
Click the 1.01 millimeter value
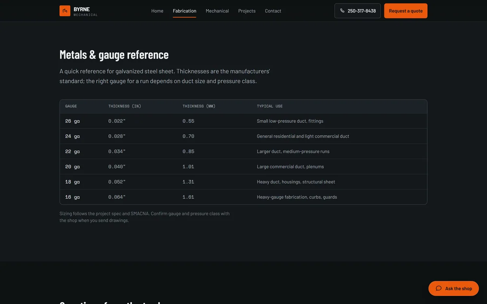pos(188,167)
